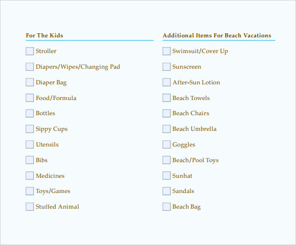Tick the Beach Umbrella checkbox

(166, 129)
